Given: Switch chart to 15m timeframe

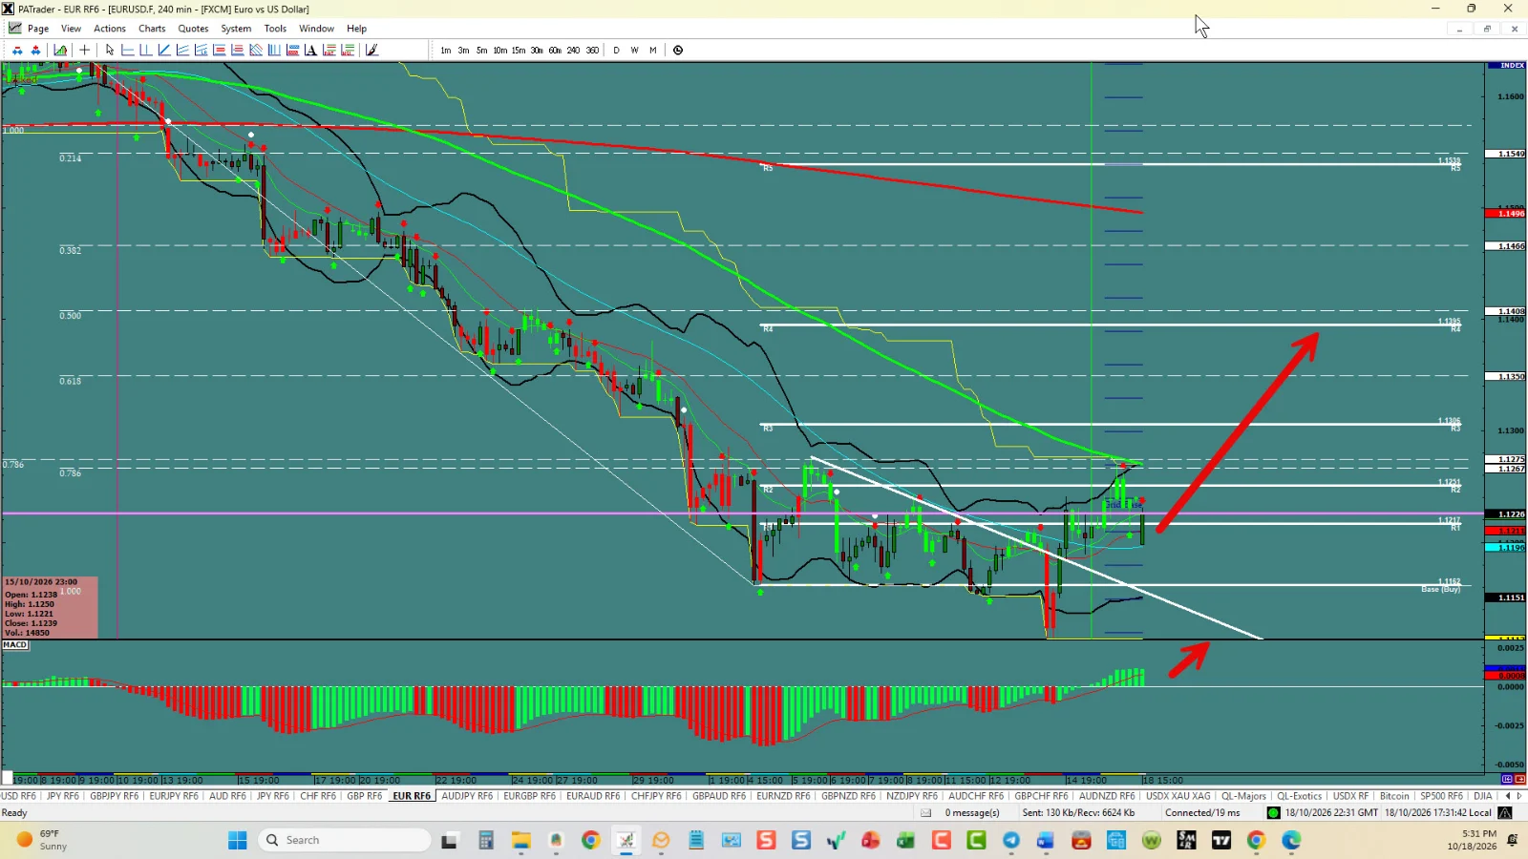Looking at the screenshot, I should [519, 51].
